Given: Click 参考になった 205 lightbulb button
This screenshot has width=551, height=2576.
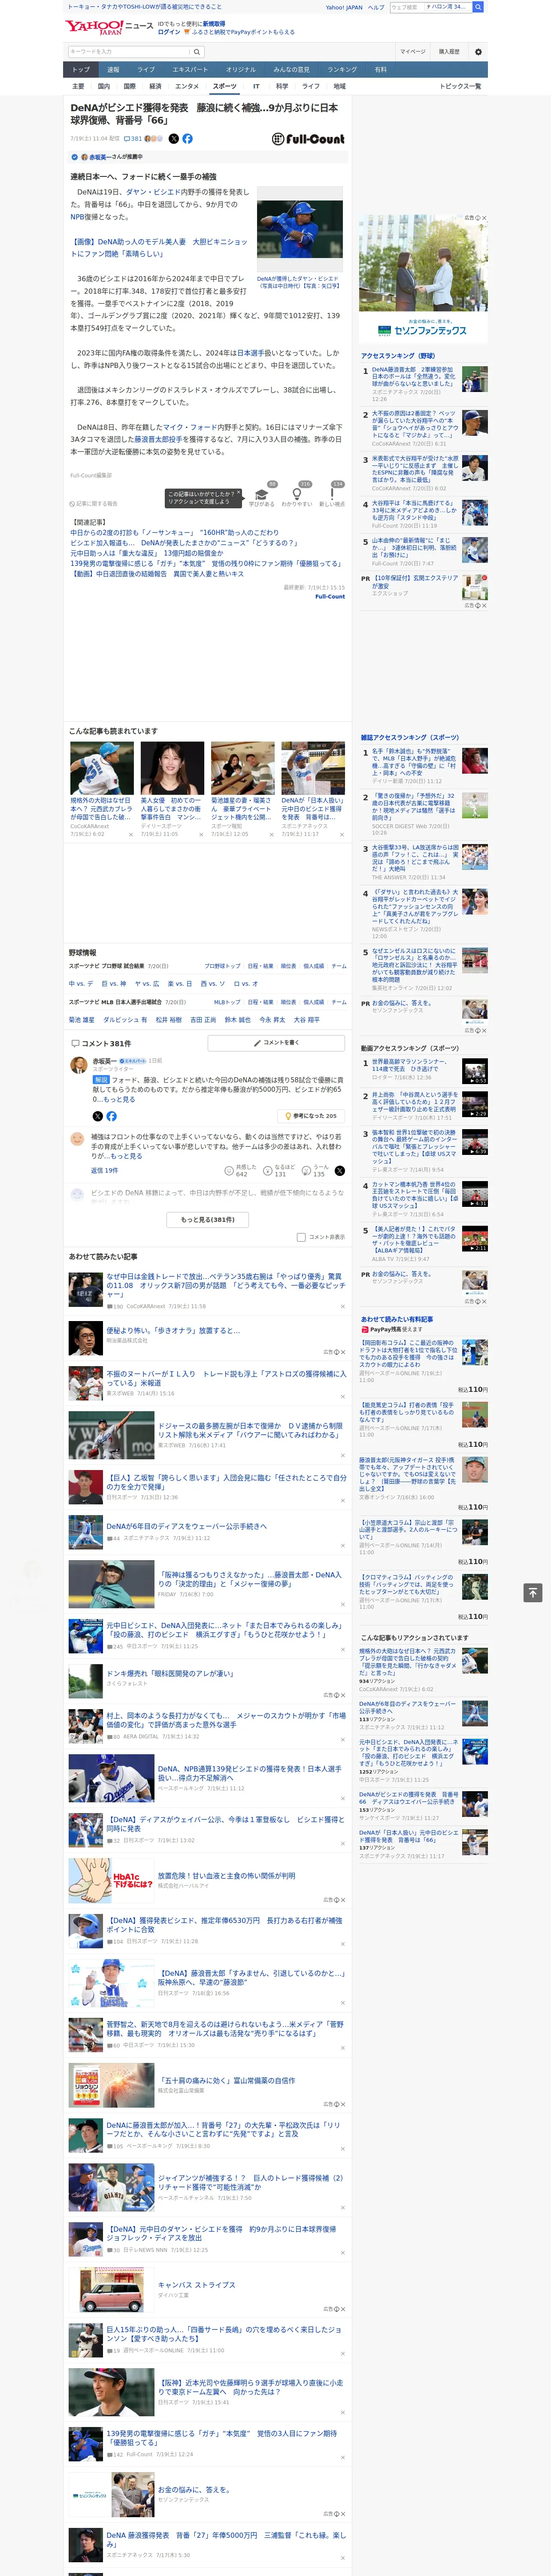Looking at the screenshot, I should tap(311, 1116).
